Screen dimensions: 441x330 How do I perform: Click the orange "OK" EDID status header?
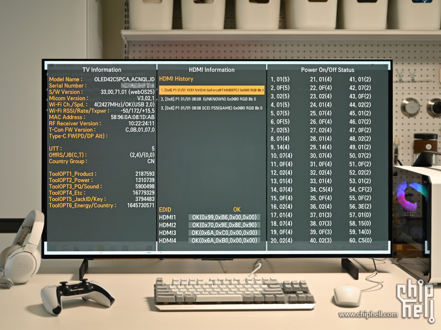(x=237, y=210)
